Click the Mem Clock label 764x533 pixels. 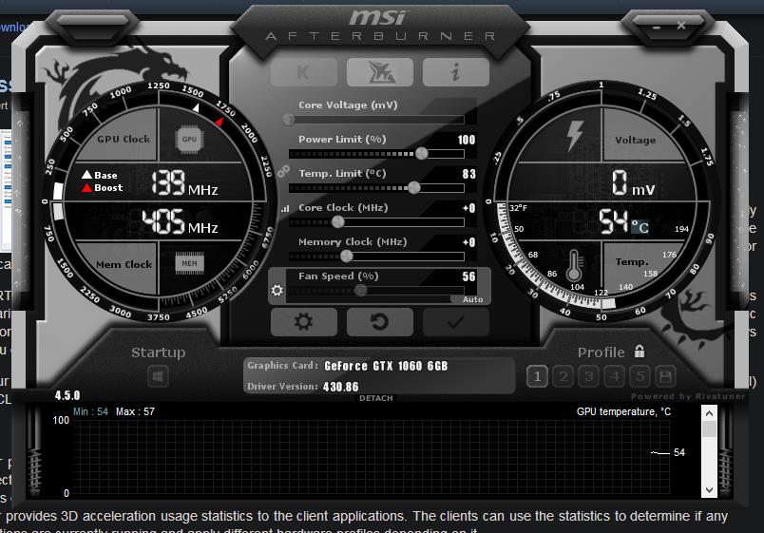124,264
